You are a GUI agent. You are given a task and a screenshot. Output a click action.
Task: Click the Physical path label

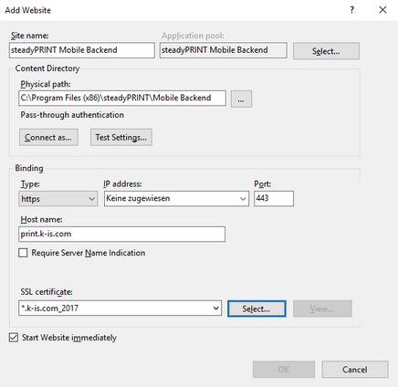click(46, 84)
